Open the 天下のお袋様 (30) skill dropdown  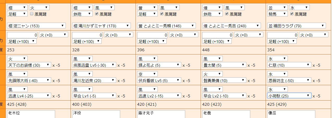pos(29,65)
